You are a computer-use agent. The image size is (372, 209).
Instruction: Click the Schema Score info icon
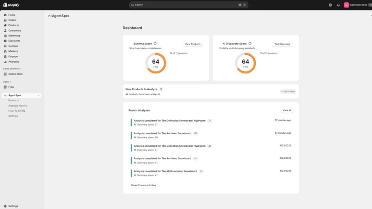(155, 44)
